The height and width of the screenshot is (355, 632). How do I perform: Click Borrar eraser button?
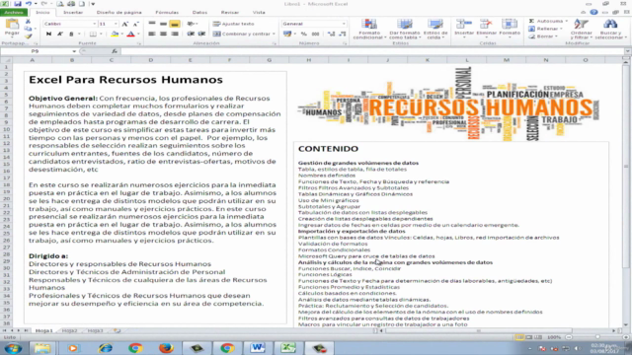click(x=543, y=36)
